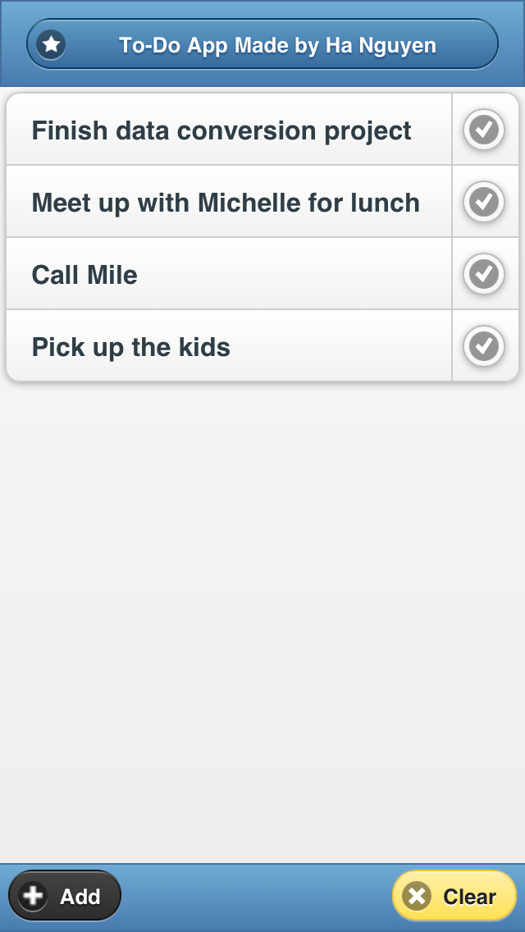This screenshot has width=525, height=932.
Task: Click the plus icon in the Add button
Action: (x=34, y=896)
